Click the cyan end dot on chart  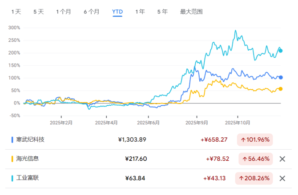coord(281,51)
